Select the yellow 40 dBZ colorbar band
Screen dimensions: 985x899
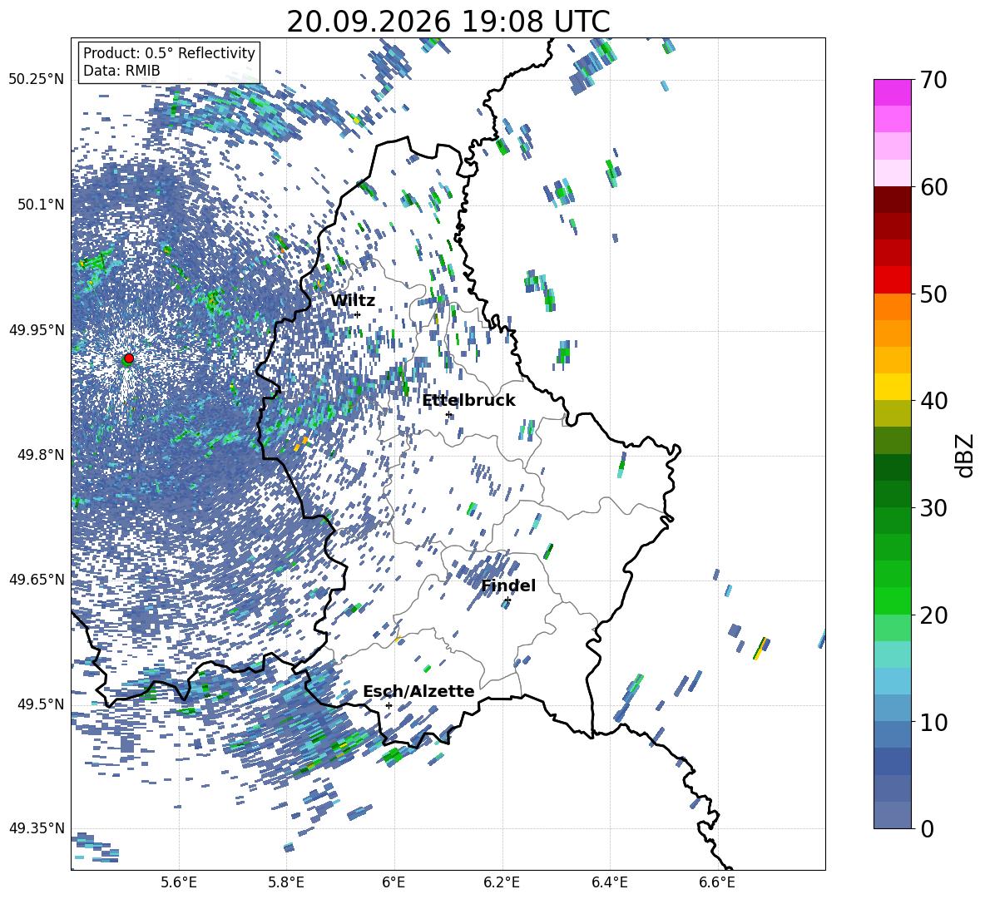(892, 387)
